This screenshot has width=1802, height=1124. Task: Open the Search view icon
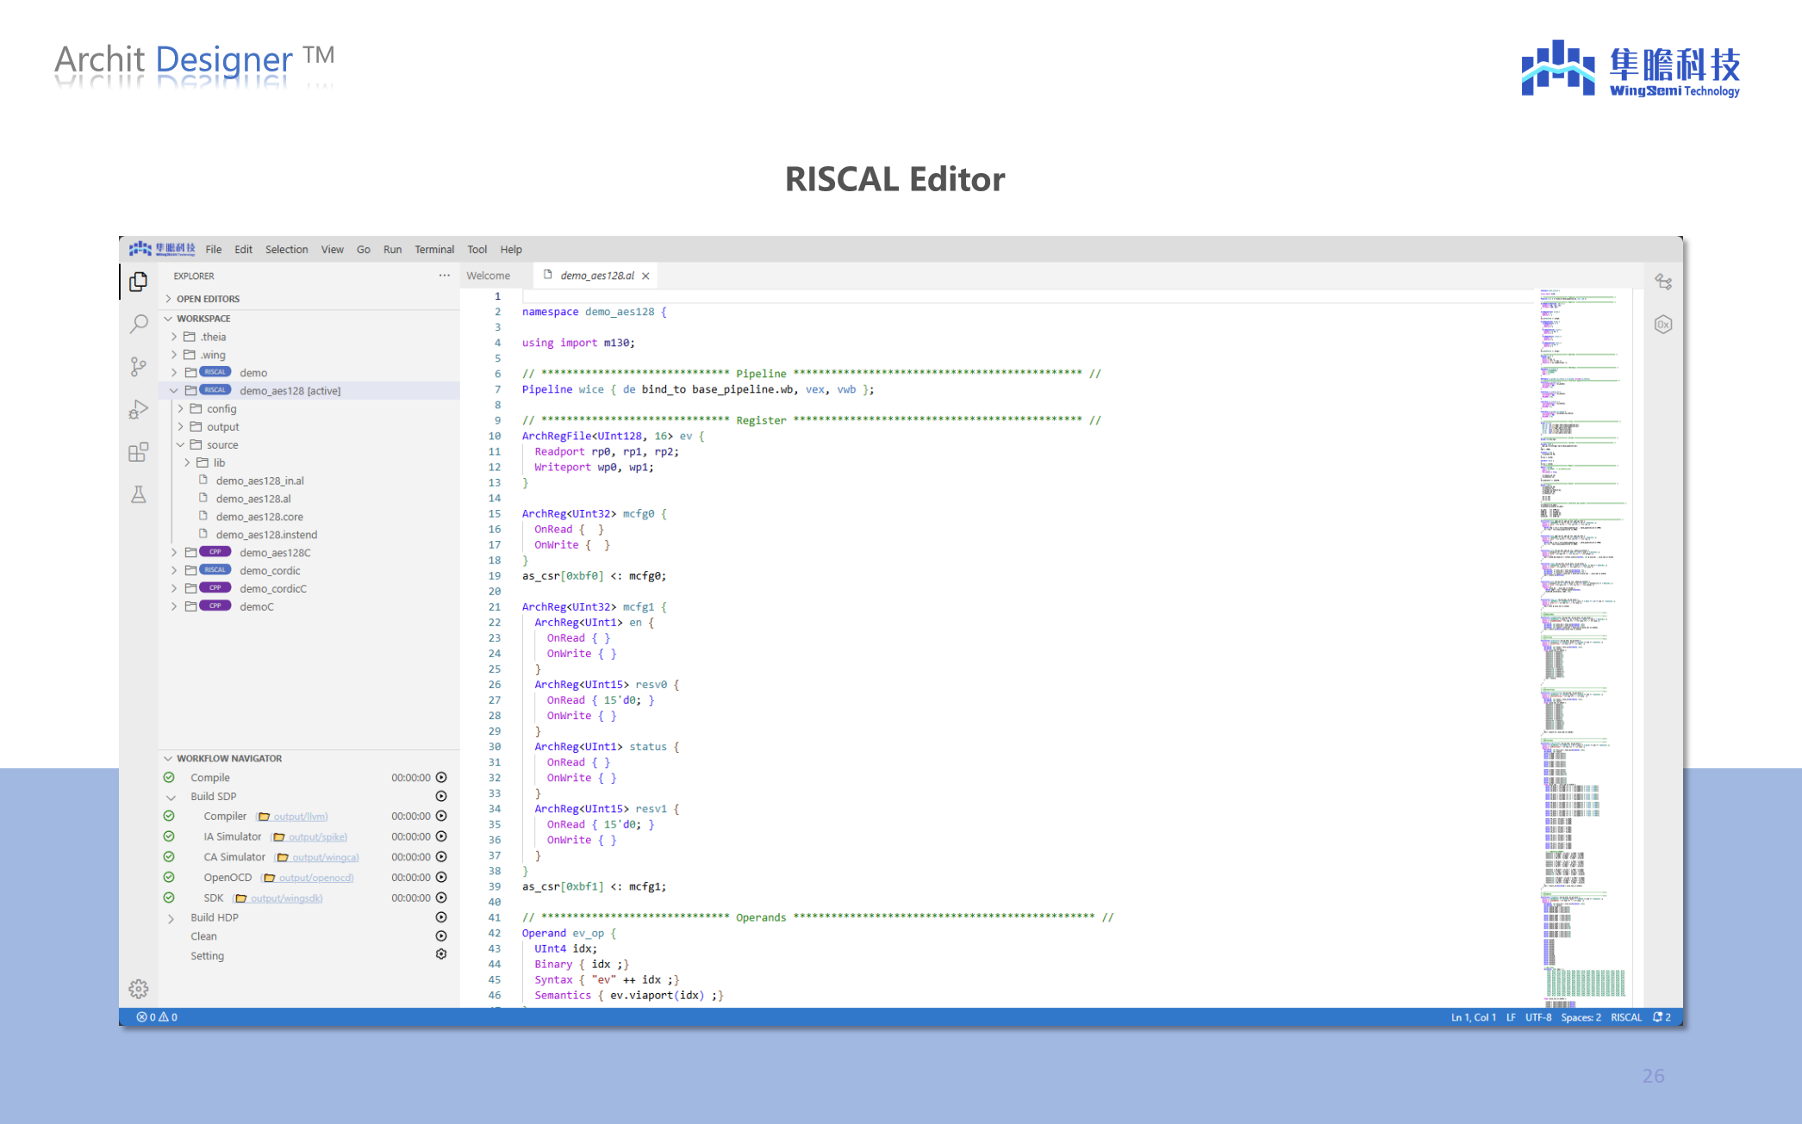(x=138, y=324)
